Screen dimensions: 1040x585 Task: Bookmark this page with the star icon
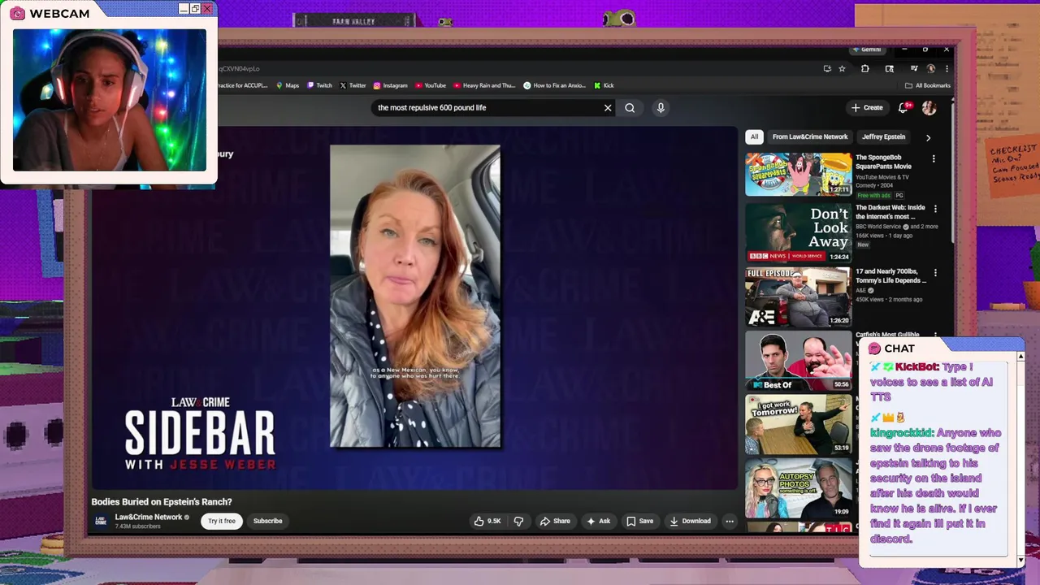(842, 69)
